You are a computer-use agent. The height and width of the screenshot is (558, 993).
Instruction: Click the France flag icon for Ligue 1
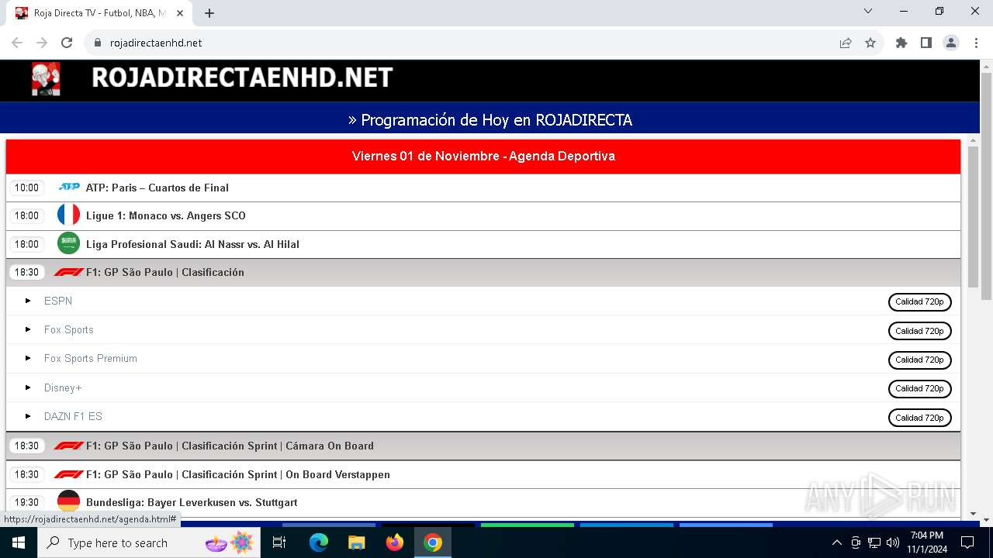(68, 215)
